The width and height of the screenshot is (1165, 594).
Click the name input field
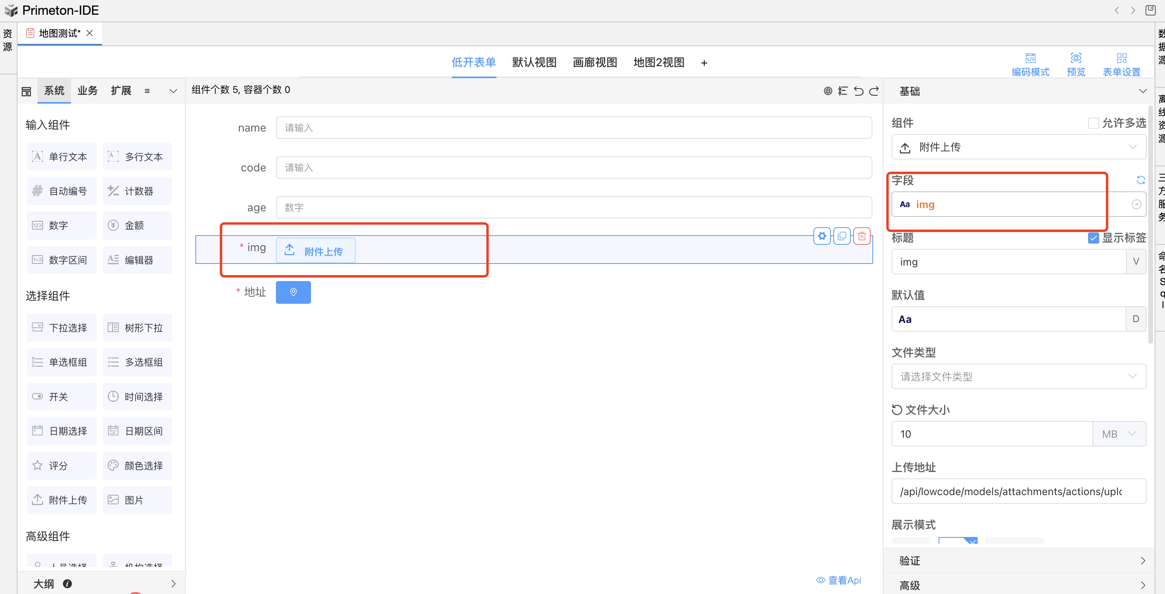(x=573, y=128)
